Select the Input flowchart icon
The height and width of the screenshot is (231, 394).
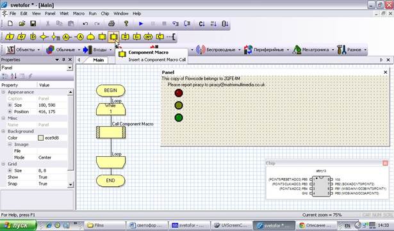tap(10, 36)
